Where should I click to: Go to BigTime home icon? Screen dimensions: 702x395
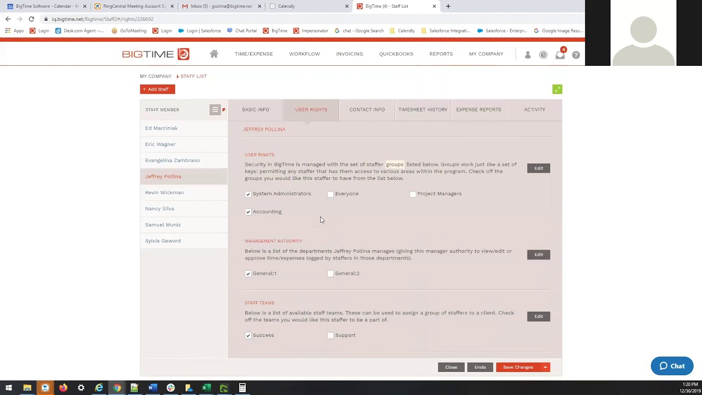(x=214, y=54)
